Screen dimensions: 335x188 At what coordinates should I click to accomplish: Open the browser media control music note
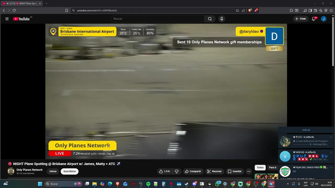point(305,10)
